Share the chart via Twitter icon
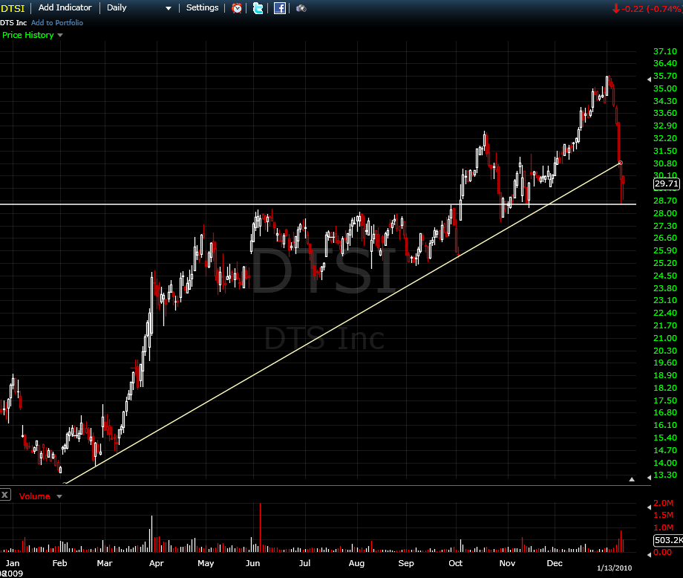The image size is (683, 578). click(x=258, y=8)
